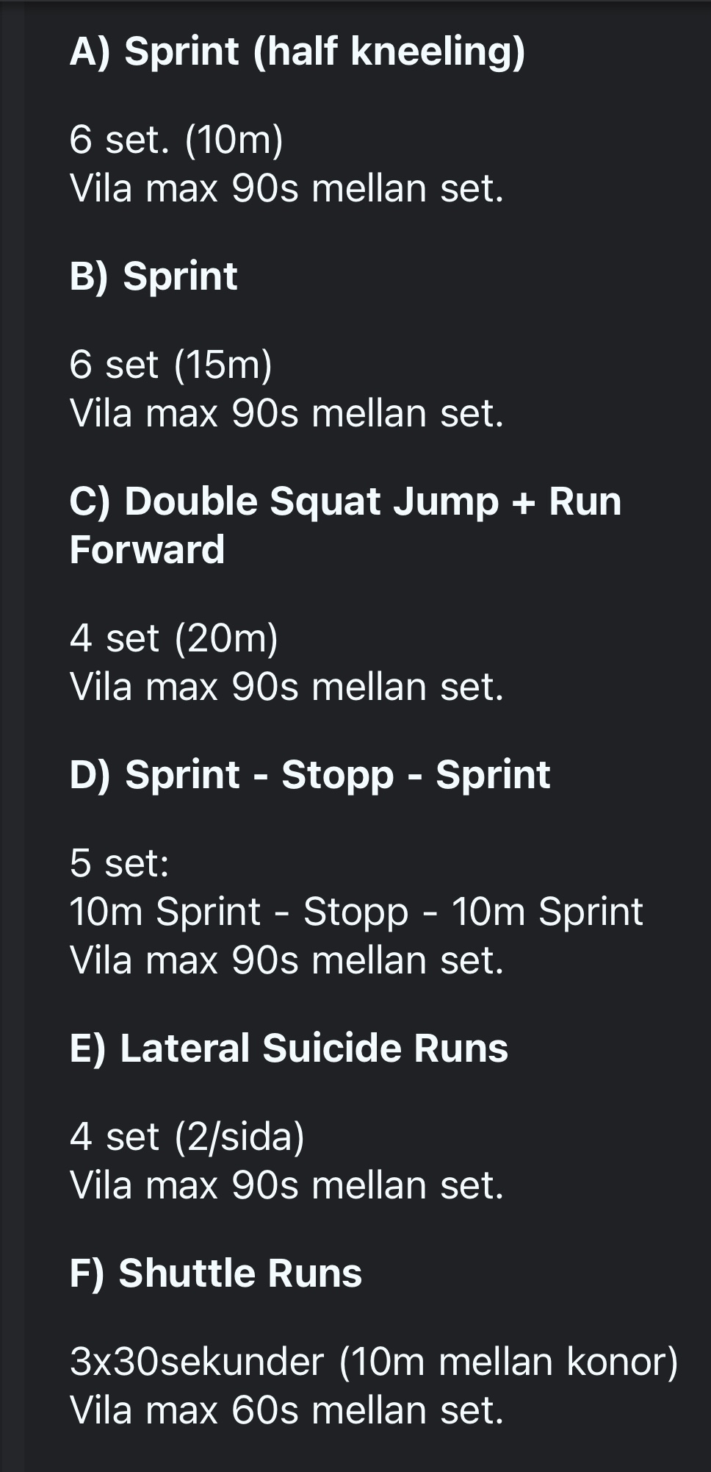The width and height of the screenshot is (711, 1472).
Task: Click the rest text under exercise E
Action: [x=286, y=1185]
